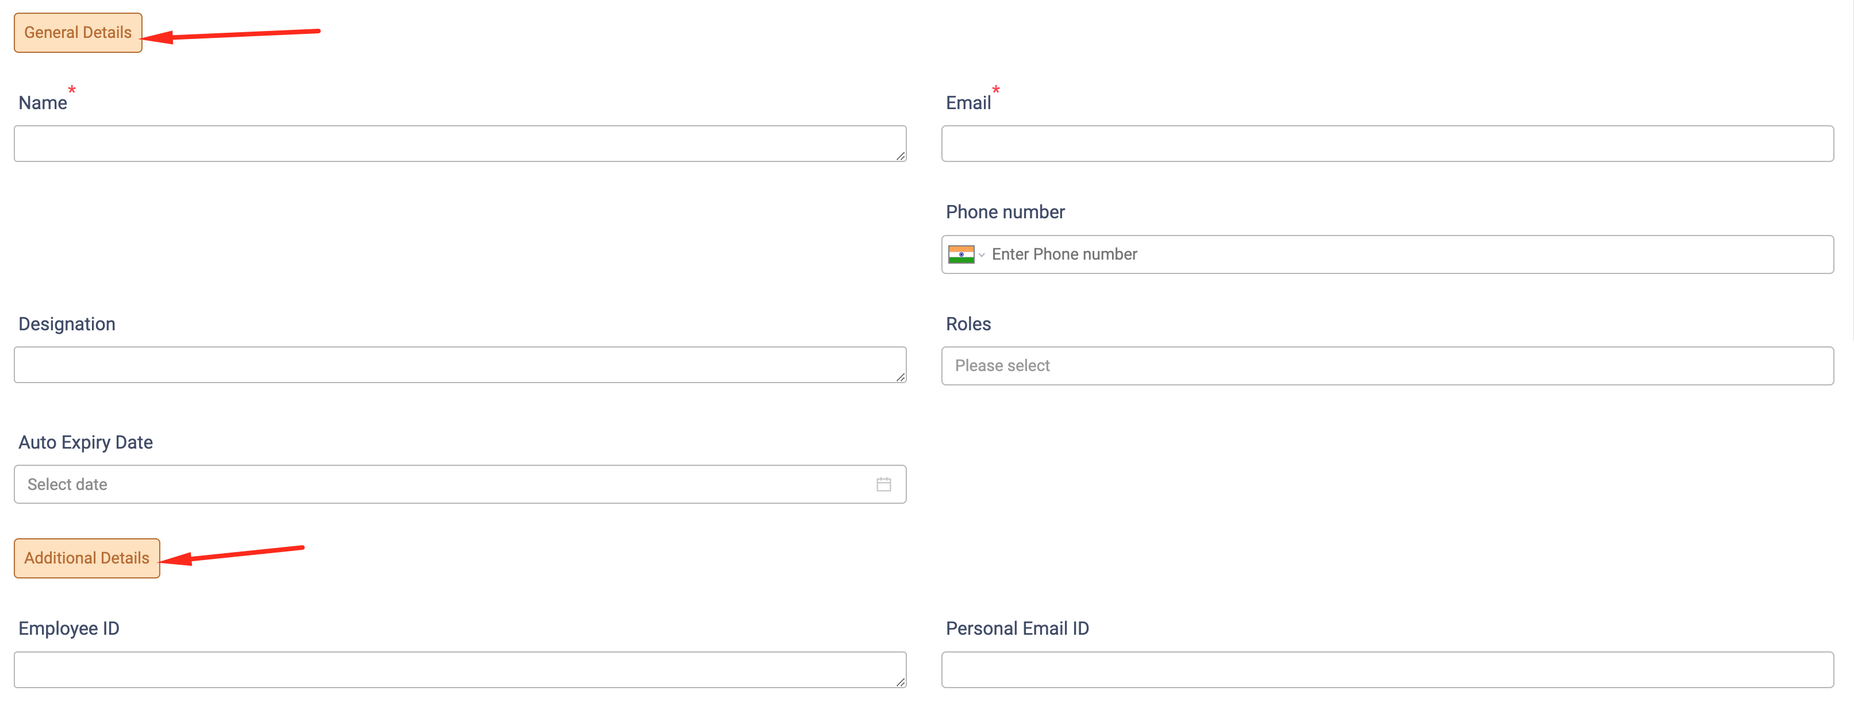Click the Name field resize handle
This screenshot has width=1854, height=710.
[901, 156]
